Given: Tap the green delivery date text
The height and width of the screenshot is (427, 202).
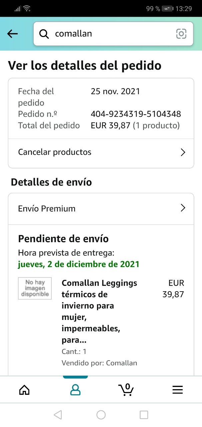Looking at the screenshot, I should click(79, 264).
